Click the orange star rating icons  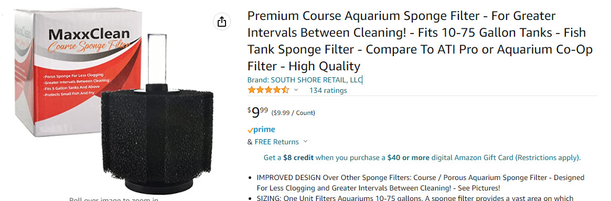click(x=269, y=90)
